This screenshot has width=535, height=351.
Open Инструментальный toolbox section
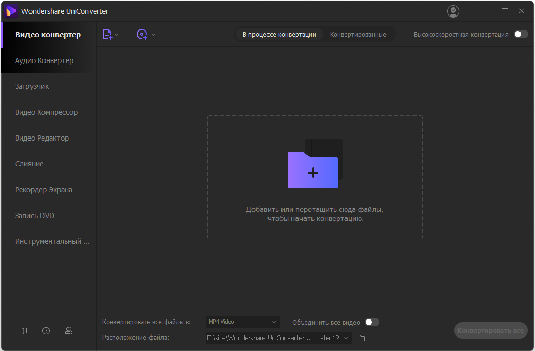click(x=49, y=241)
